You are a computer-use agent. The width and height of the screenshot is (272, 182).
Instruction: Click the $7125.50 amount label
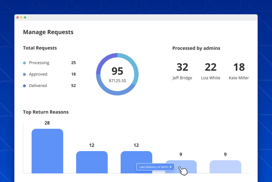click(x=117, y=81)
